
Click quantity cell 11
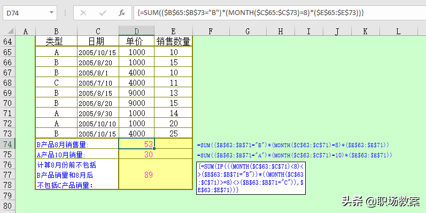pyautogui.click(x=174, y=82)
